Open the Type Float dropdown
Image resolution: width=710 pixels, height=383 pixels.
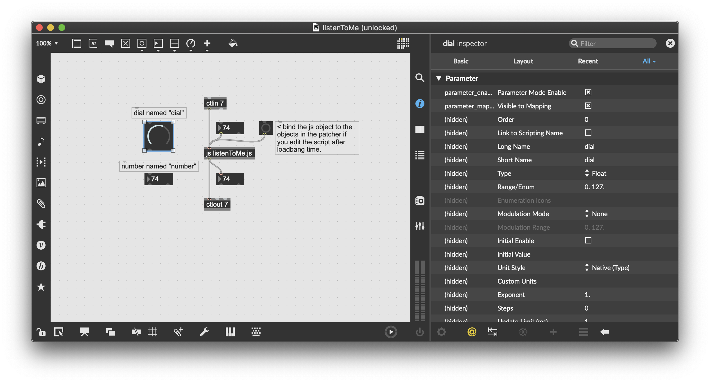click(596, 173)
